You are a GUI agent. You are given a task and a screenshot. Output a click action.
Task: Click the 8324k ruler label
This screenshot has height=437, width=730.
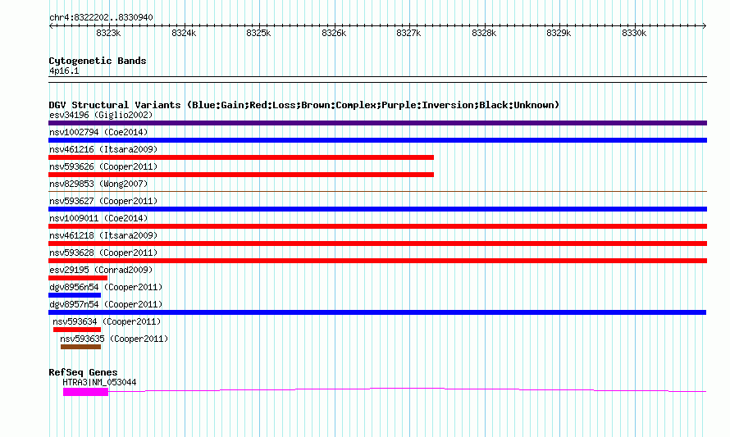[x=184, y=33]
